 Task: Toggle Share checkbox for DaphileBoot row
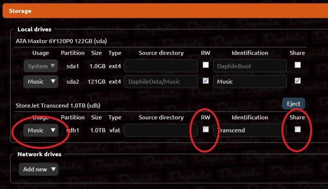pos(297,65)
